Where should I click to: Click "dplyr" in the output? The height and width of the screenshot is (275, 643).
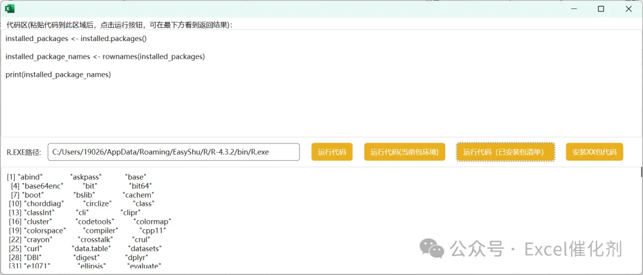[136, 257]
